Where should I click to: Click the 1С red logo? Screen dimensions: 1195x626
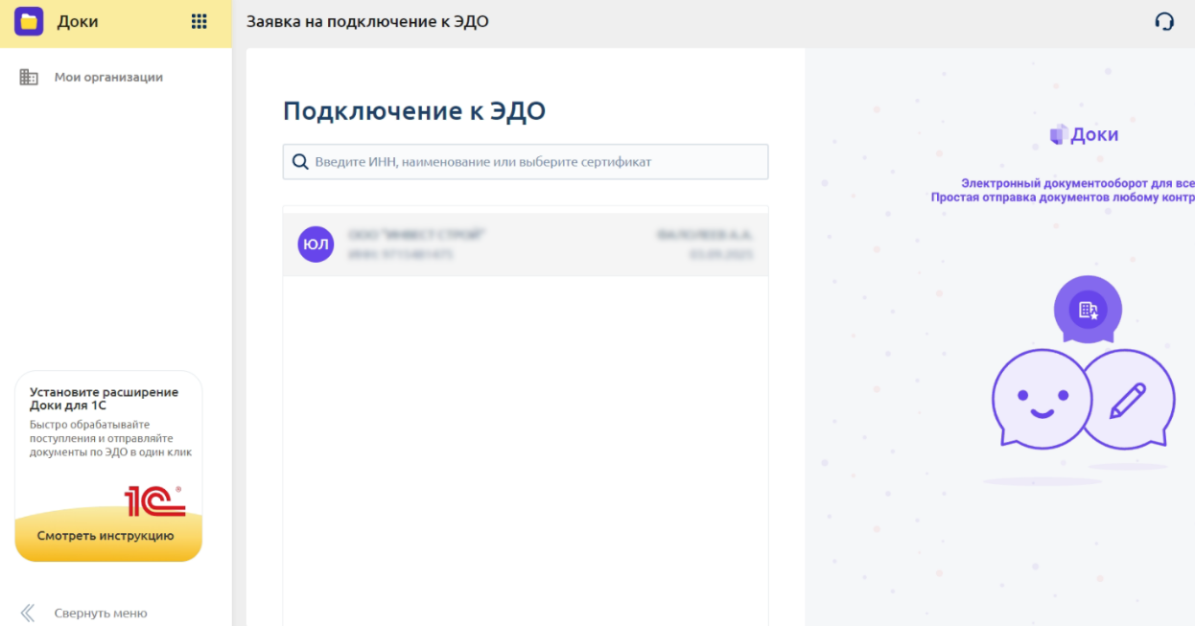[x=154, y=500]
